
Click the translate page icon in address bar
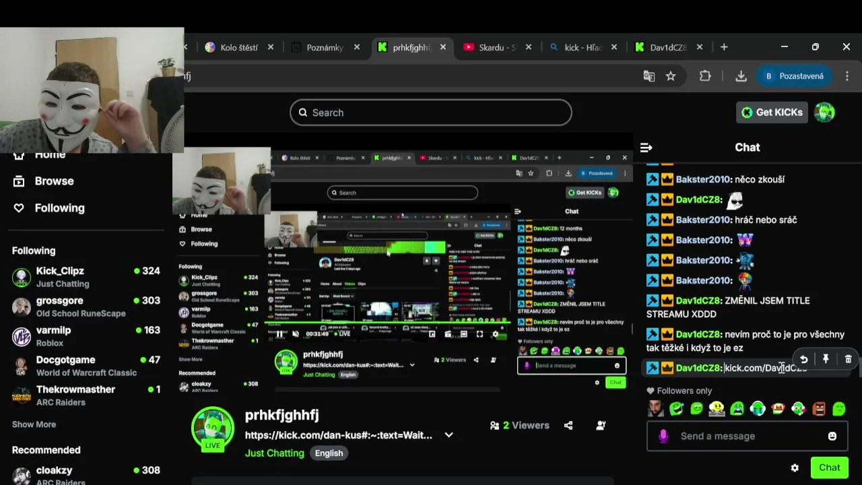pyautogui.click(x=649, y=76)
